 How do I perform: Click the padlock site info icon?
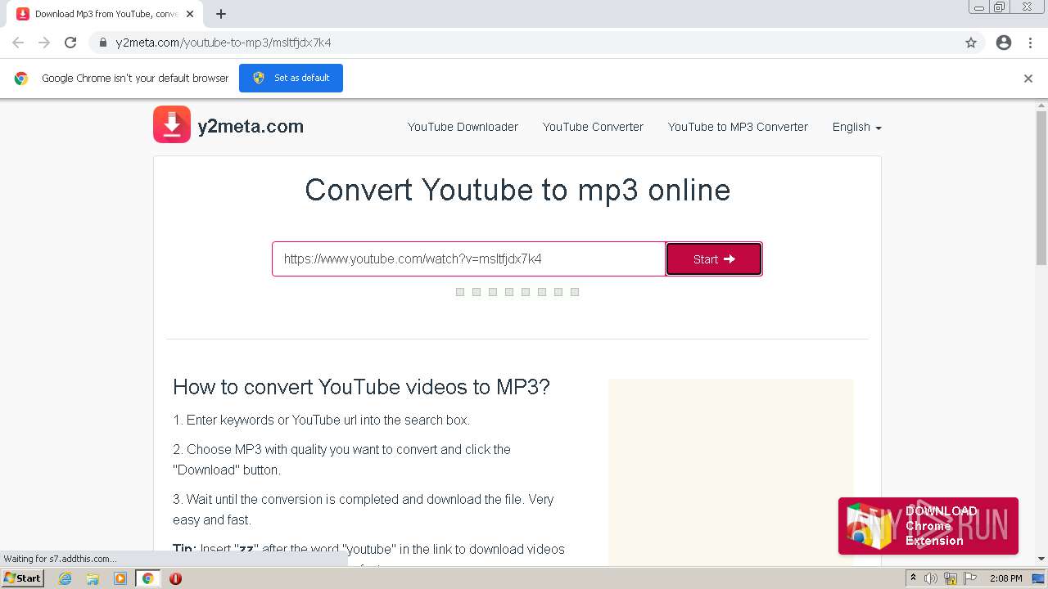click(x=103, y=43)
